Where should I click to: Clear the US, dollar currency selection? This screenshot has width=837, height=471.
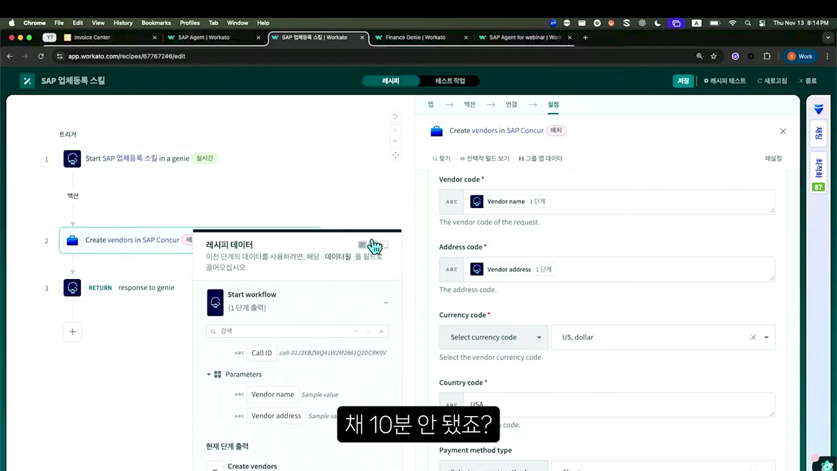tap(753, 337)
